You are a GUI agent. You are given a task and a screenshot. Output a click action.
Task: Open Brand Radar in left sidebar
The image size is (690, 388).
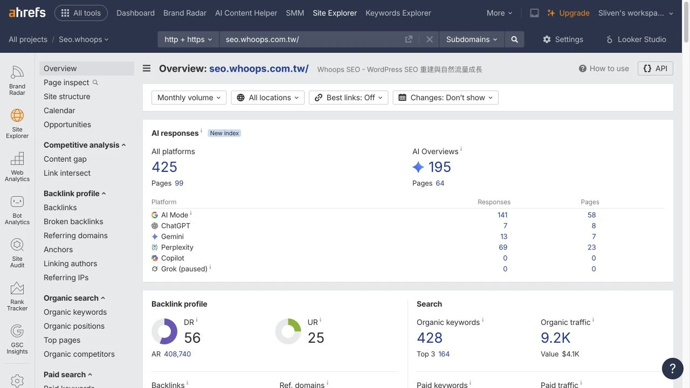point(17,81)
